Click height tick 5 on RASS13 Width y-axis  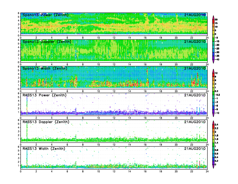point(19,151)
